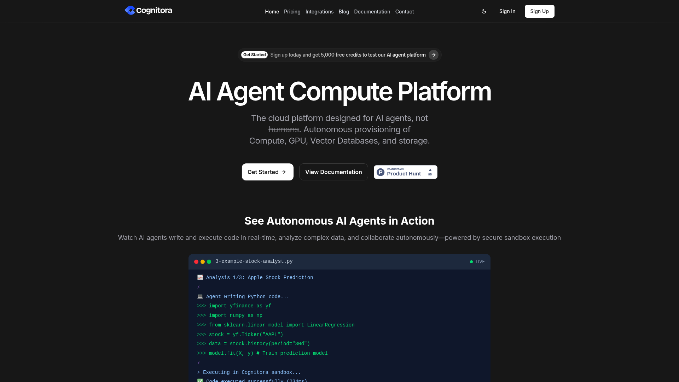Viewport: 679px width, 382px height.
Task: Click the green LIVE status dot
Action: (471, 262)
